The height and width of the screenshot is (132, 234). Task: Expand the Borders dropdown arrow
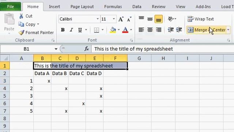102,30
